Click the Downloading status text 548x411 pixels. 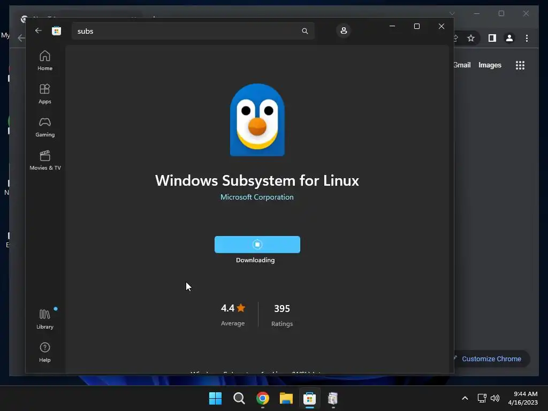pos(255,260)
